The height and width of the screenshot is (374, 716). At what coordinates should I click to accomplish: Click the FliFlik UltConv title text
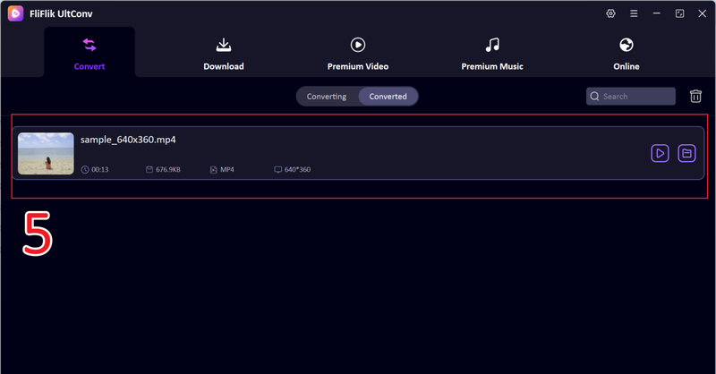tap(61, 14)
